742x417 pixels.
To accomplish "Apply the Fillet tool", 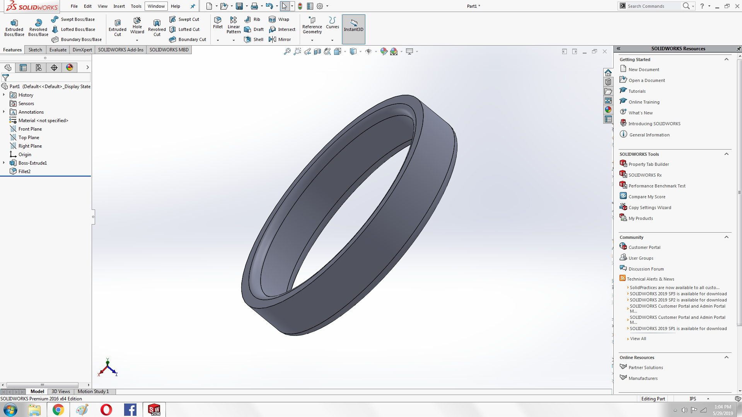I will pyautogui.click(x=218, y=23).
